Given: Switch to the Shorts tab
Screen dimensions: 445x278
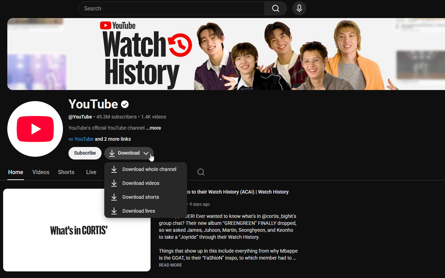Looking at the screenshot, I should coord(66,172).
